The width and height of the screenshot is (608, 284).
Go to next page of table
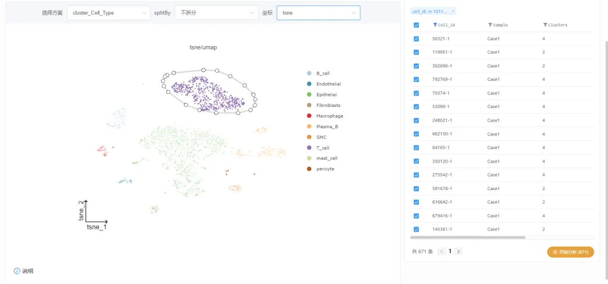coord(458,251)
